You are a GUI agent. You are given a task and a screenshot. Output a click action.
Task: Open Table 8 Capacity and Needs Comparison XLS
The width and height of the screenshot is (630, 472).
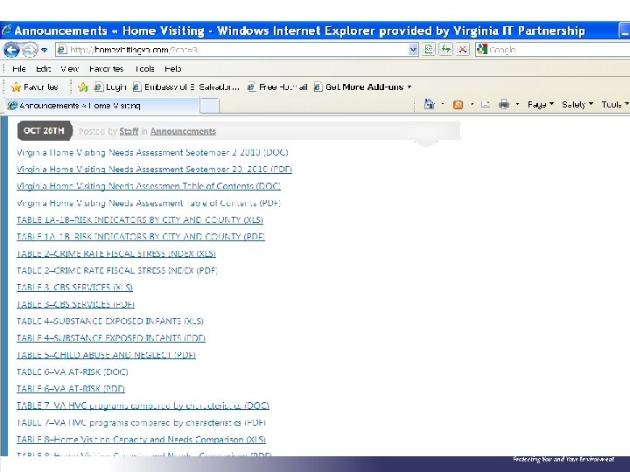click(141, 439)
